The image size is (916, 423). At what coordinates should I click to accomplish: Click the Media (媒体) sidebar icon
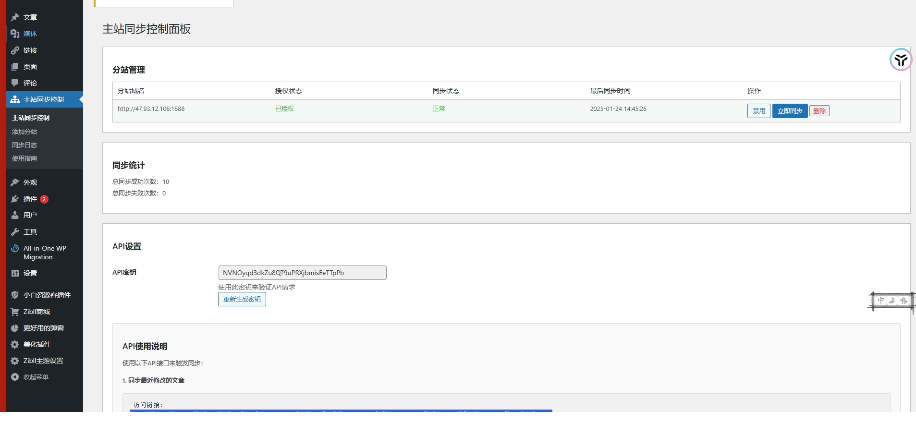[x=15, y=34]
